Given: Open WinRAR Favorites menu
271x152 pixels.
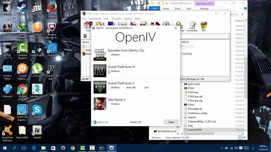Looking at the screenshot, I should click(116, 19).
